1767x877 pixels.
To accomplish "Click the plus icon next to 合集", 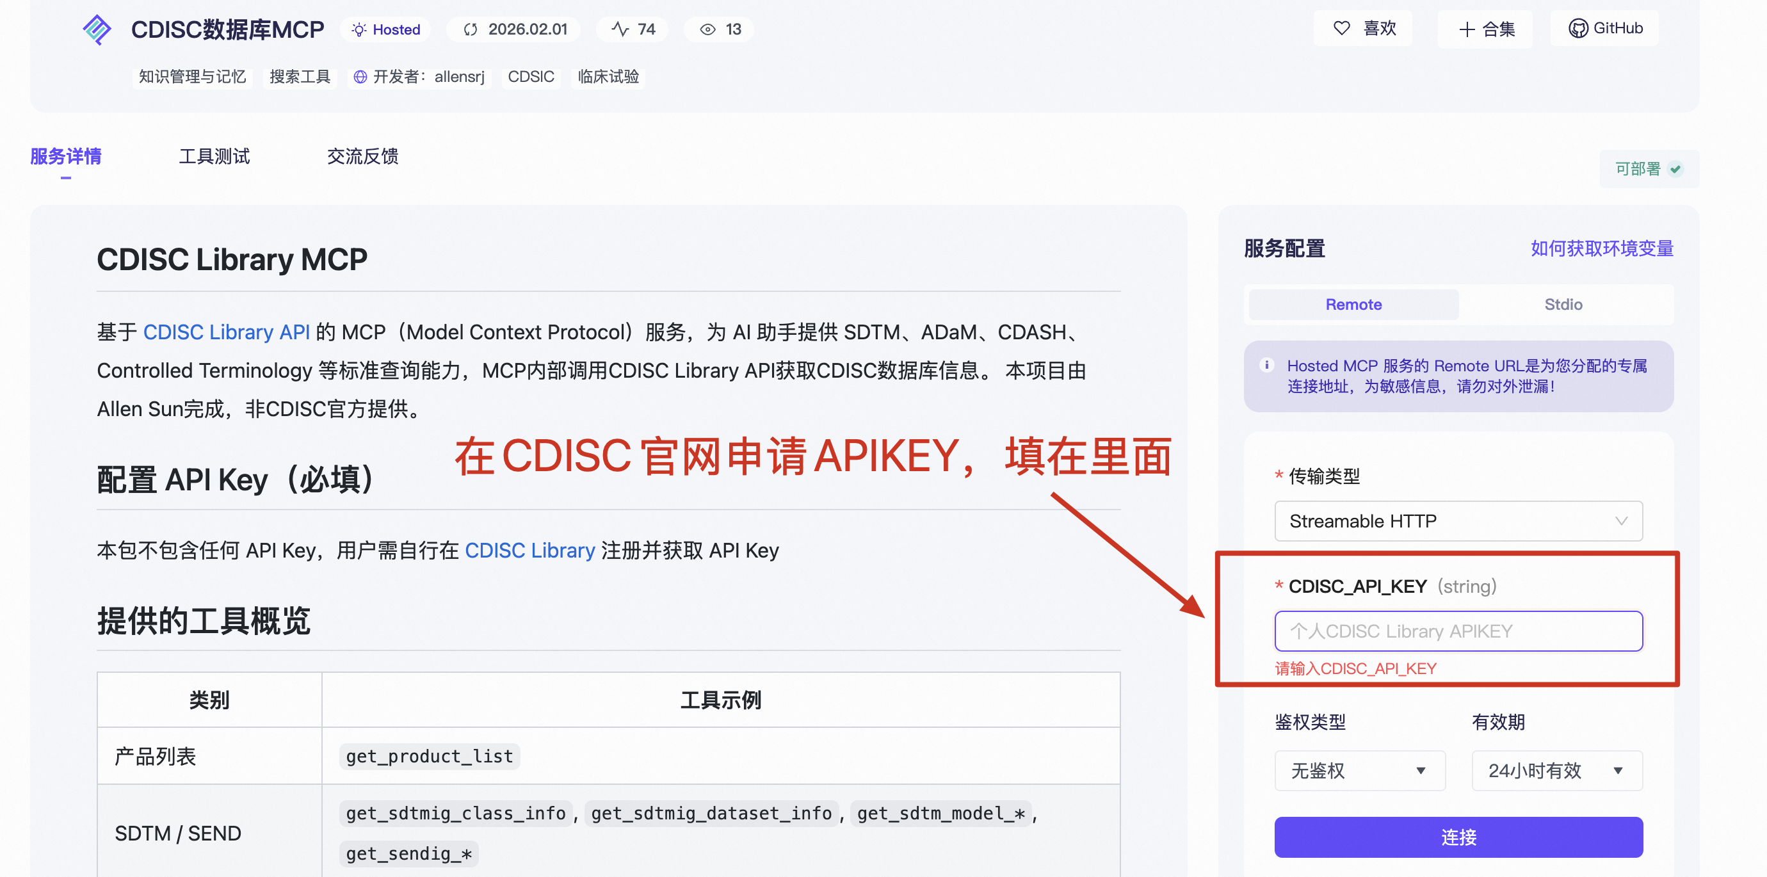I will click(1467, 29).
